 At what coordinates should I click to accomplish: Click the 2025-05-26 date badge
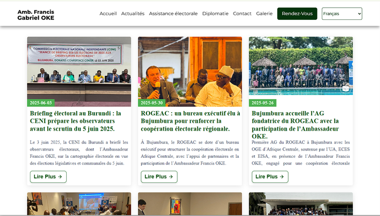[x=262, y=103]
